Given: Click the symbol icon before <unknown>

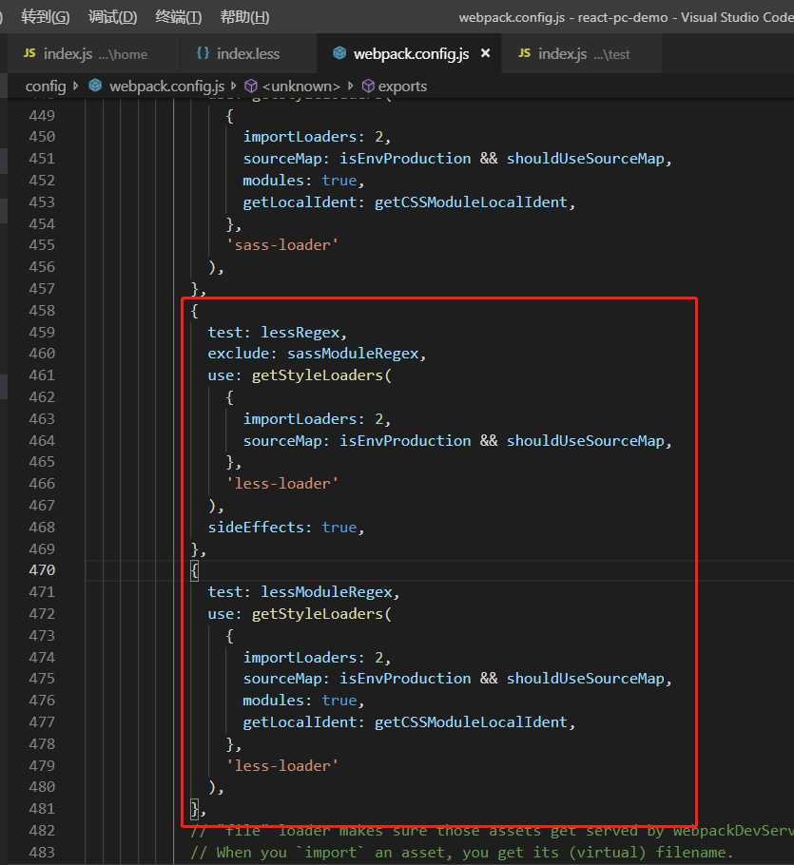Looking at the screenshot, I should 251,86.
